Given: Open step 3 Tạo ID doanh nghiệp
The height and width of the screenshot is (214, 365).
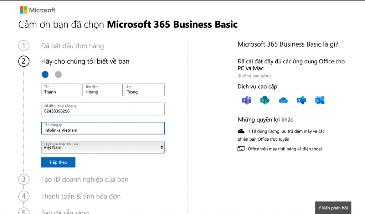Looking at the screenshot, I should [84, 179].
